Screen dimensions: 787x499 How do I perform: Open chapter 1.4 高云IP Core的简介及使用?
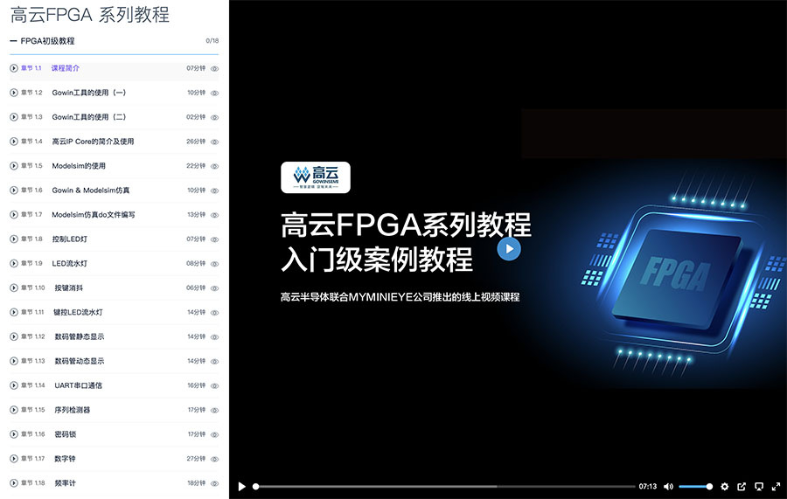tap(93, 142)
